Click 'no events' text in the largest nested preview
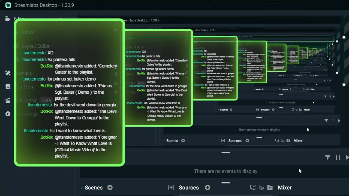This screenshot has width=349, height=196. [x=259, y=130]
